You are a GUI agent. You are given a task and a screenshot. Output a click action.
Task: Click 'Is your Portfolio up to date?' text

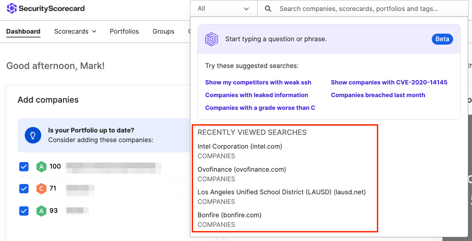pos(91,130)
